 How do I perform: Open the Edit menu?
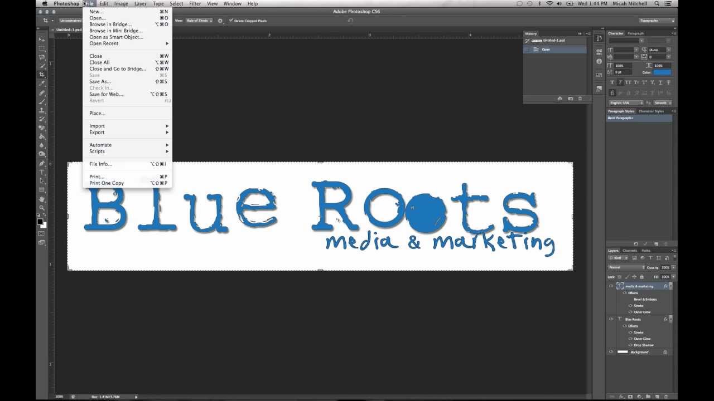(104, 3)
